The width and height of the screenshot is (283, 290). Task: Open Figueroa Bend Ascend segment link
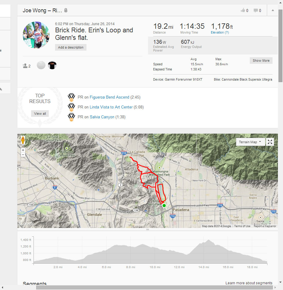[109, 97]
